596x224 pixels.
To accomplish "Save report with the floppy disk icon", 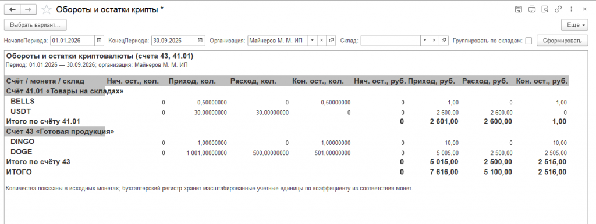I will 518,9.
